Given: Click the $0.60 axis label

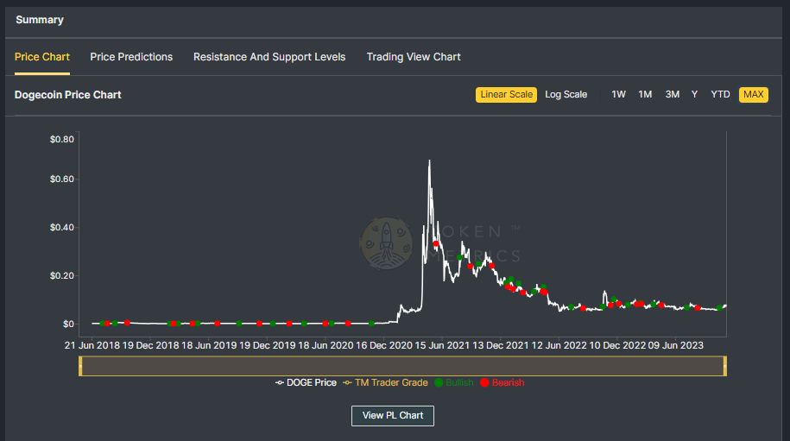Looking at the screenshot, I should pos(62,180).
